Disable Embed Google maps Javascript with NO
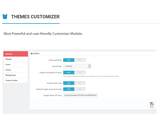Image resolution: width=159 pixels, height=131 pixels. click(x=80, y=89)
